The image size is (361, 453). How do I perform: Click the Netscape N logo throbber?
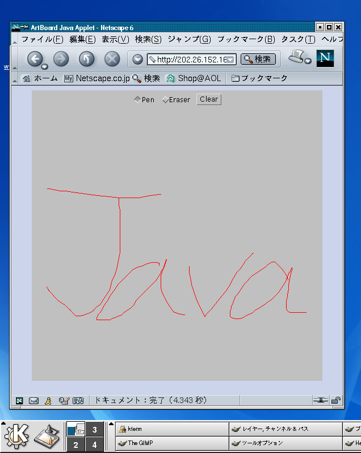[325, 58]
